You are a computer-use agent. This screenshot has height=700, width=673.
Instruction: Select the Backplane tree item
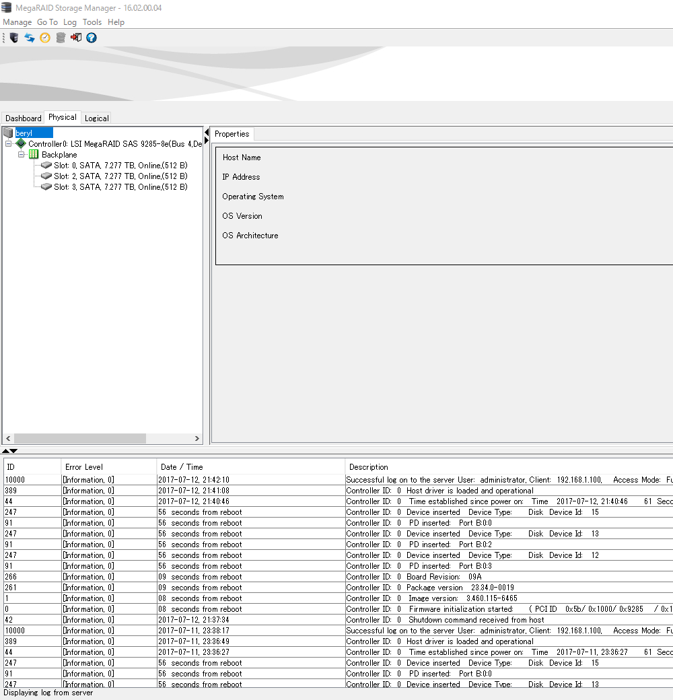[59, 154]
